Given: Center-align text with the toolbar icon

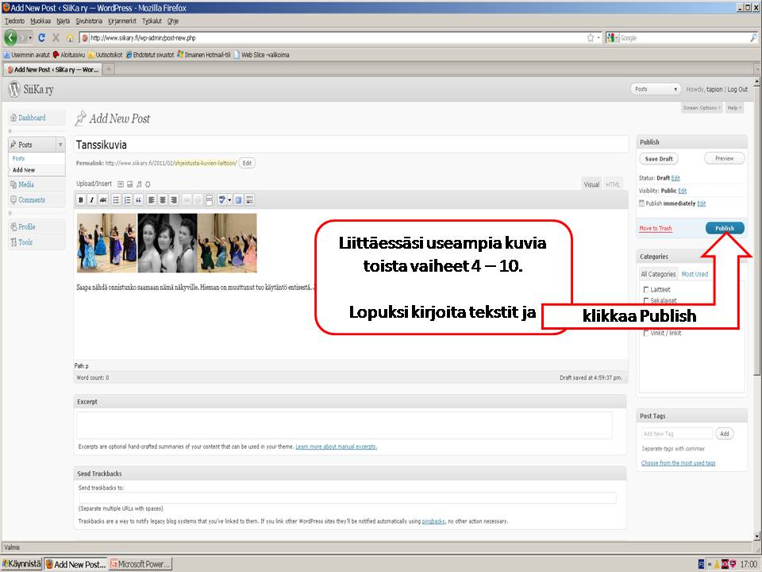Looking at the screenshot, I should click(163, 200).
